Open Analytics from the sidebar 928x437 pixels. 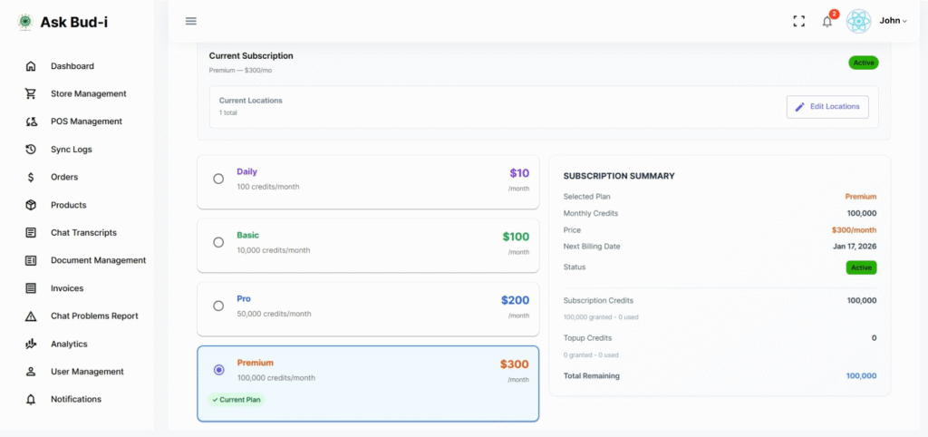69,345
